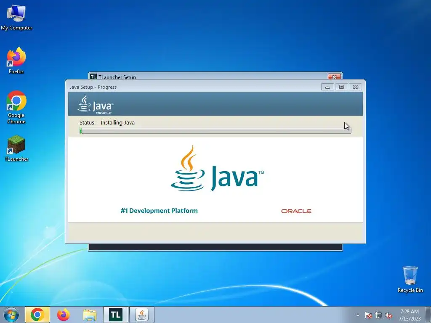Click the "#1 Development Platform" text
Image resolution: width=431 pixels, height=323 pixels.
159,211
